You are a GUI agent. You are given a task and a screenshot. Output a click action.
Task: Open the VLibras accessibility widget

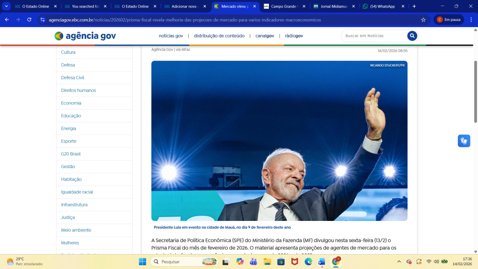pos(464,141)
